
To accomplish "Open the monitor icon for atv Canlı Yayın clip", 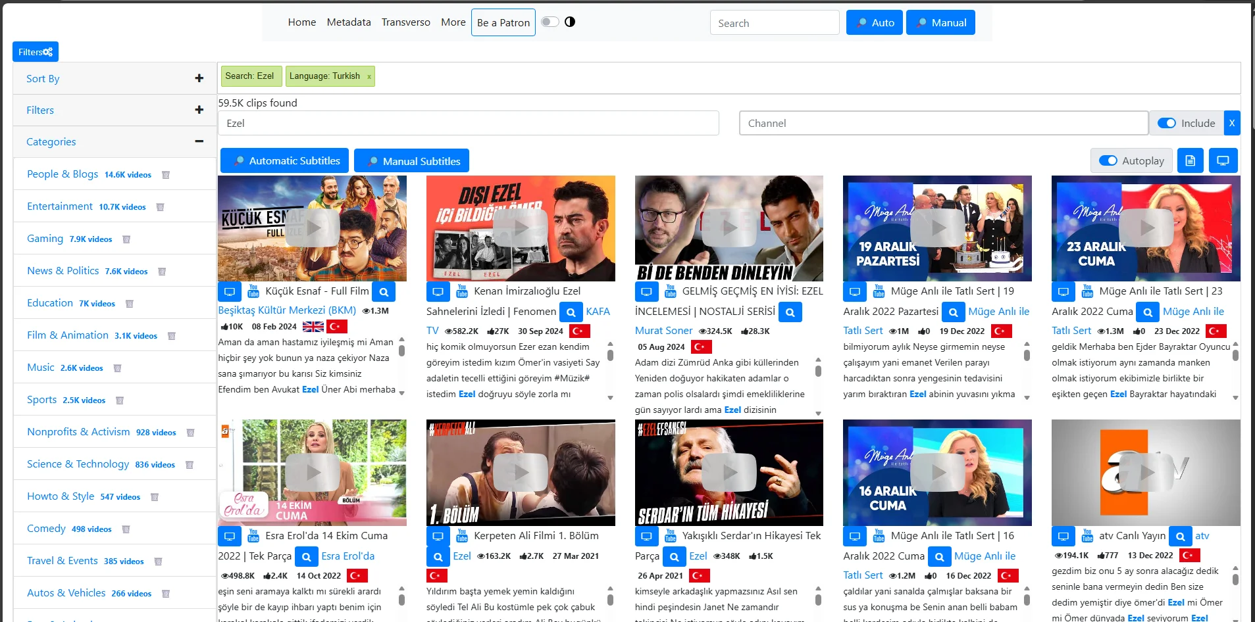I will coord(1063,536).
